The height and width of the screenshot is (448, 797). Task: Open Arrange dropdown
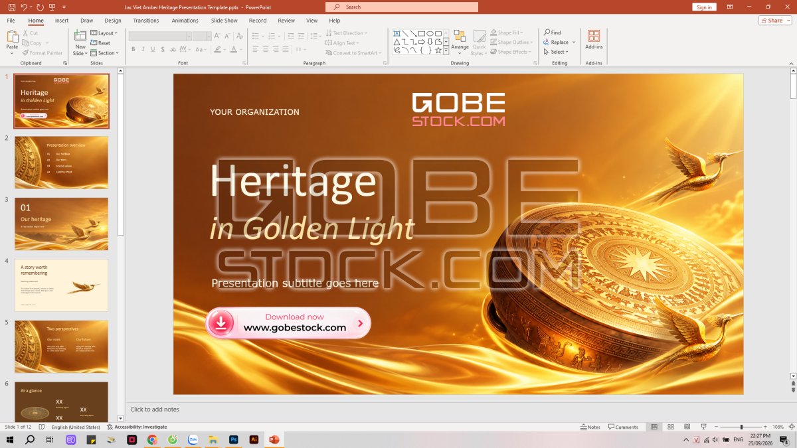tap(460, 42)
